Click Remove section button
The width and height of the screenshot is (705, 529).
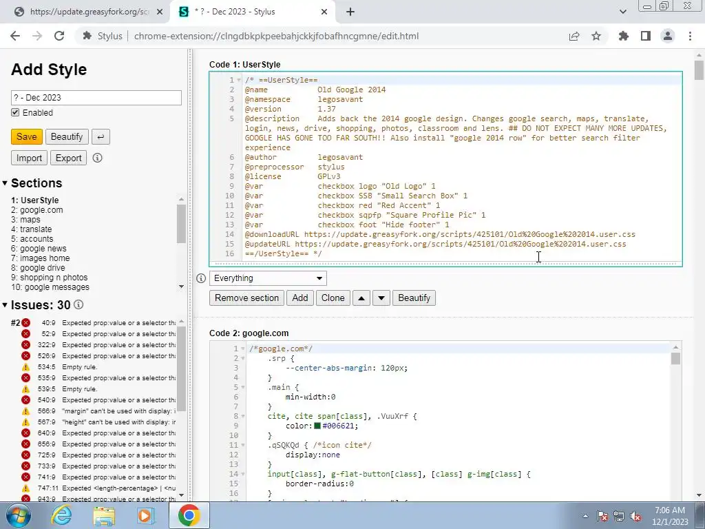click(x=247, y=298)
